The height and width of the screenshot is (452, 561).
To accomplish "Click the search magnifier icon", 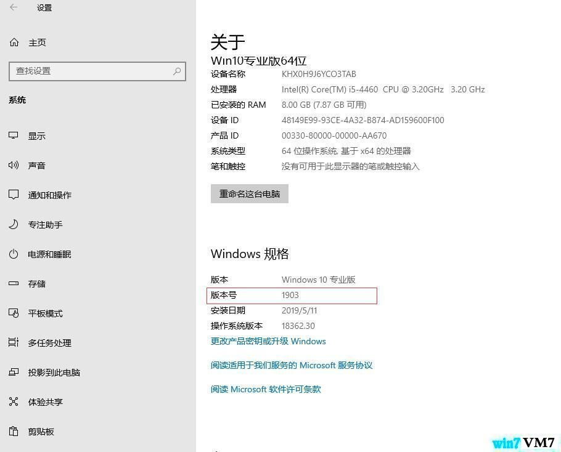I will tap(177, 71).
